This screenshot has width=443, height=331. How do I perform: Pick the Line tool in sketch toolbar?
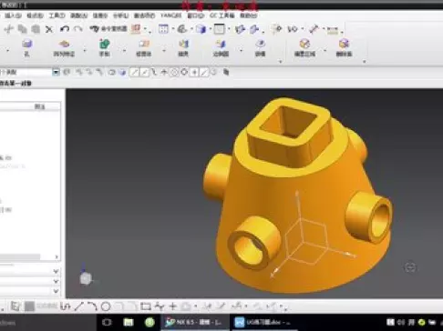click(x=78, y=306)
